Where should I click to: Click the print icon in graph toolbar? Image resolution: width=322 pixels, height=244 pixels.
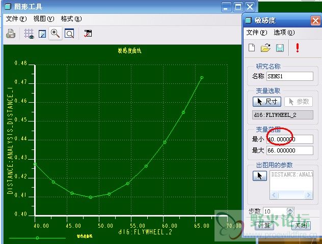(11, 34)
